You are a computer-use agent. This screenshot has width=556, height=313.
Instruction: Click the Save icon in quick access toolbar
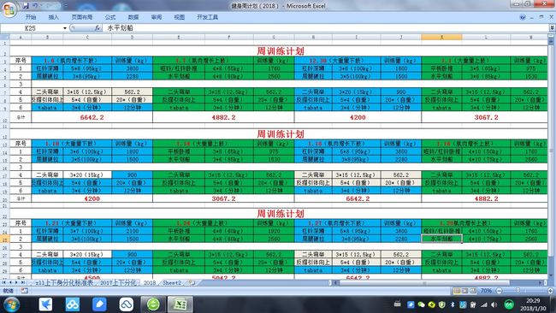[x=26, y=6]
